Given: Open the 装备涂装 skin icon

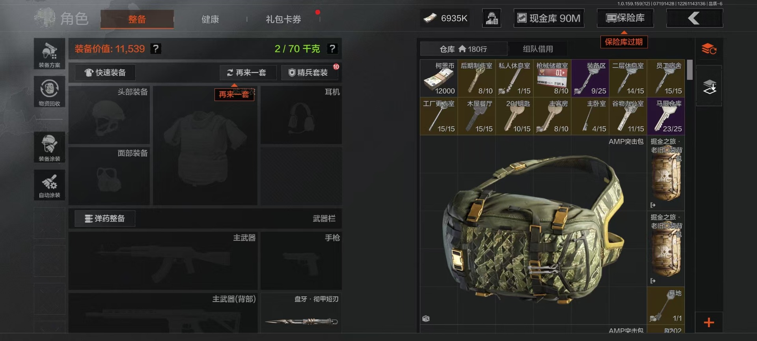Looking at the screenshot, I should coord(49,147).
